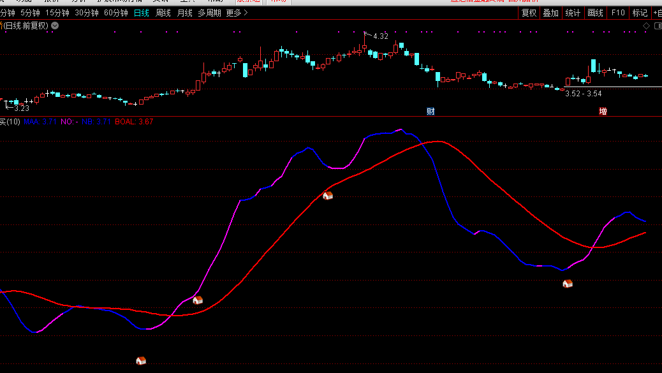Click the 4.32 high price label
This screenshot has width=662, height=373.
[x=380, y=36]
